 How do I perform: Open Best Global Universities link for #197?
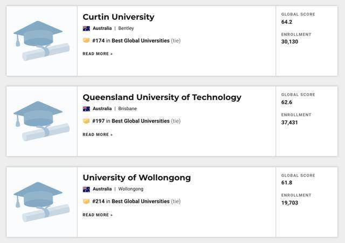[x=140, y=121]
